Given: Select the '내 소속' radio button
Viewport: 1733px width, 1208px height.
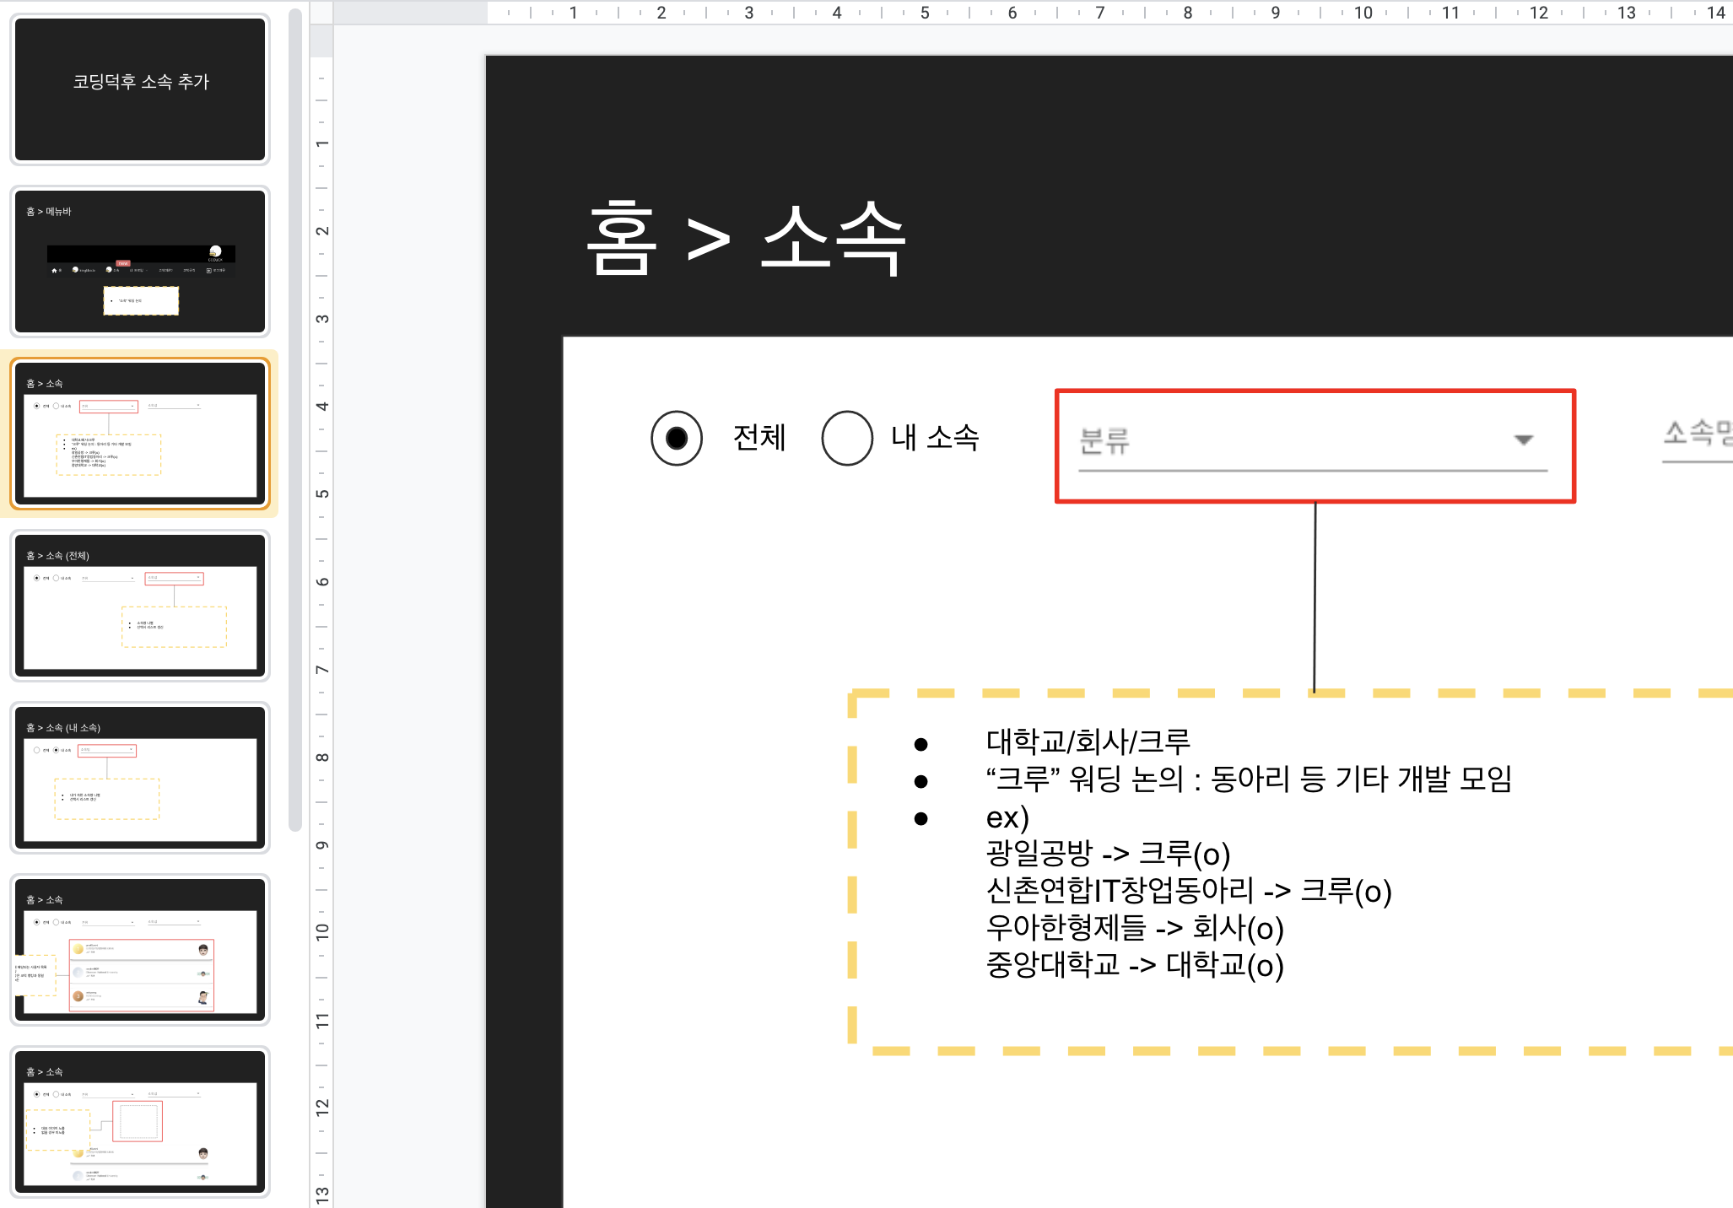Looking at the screenshot, I should [847, 438].
